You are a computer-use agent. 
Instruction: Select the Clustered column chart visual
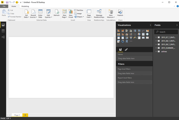click(131, 31)
